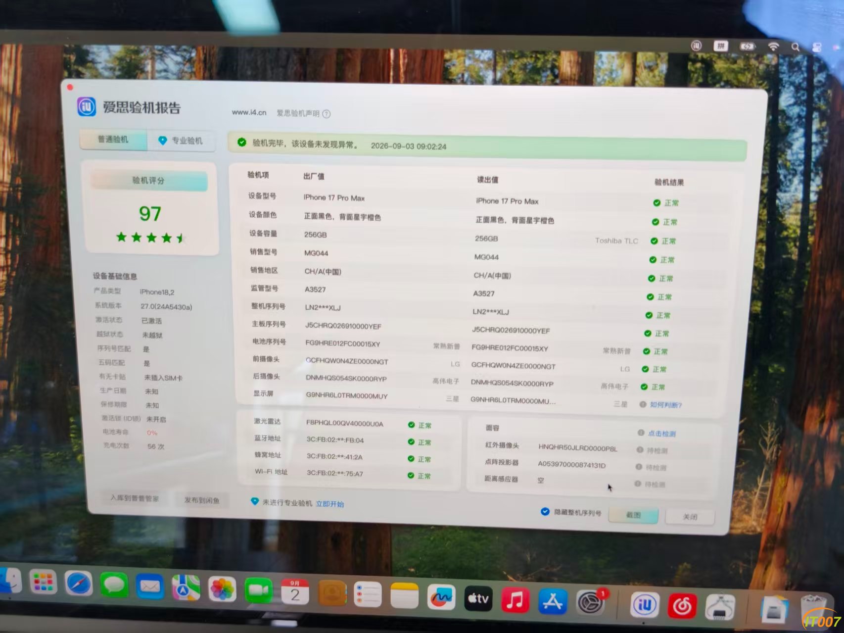Click the 红外摄像头 value HNQHR50JLRD0000P8L
Screen dimensions: 844x633
click(577, 448)
